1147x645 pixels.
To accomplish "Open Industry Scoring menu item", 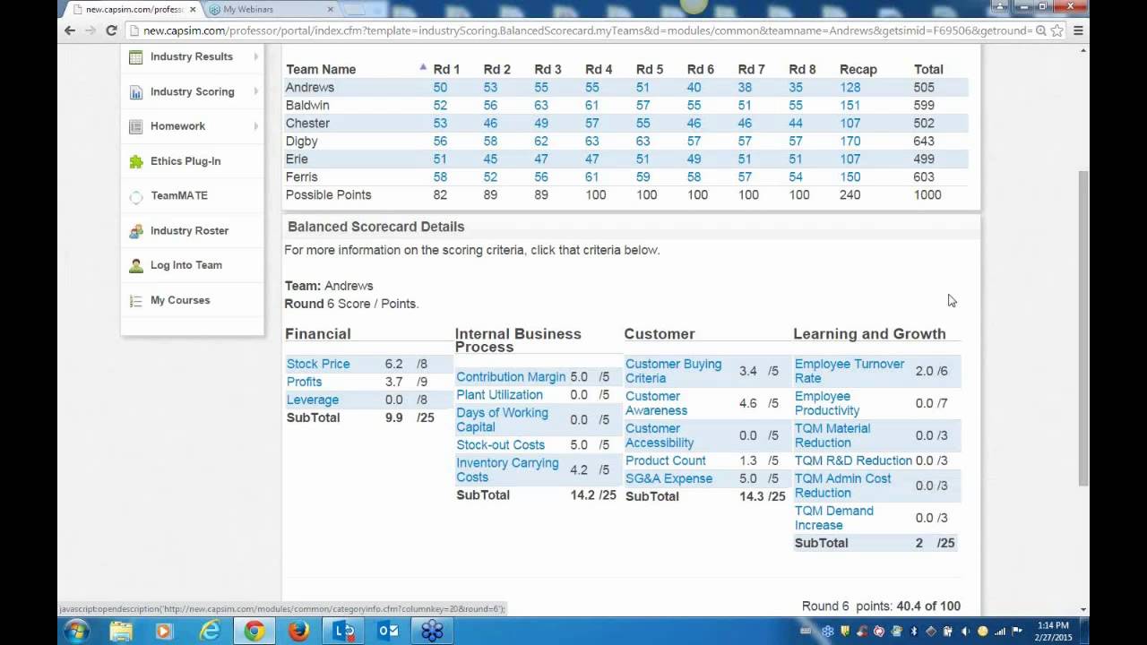I will click(193, 91).
